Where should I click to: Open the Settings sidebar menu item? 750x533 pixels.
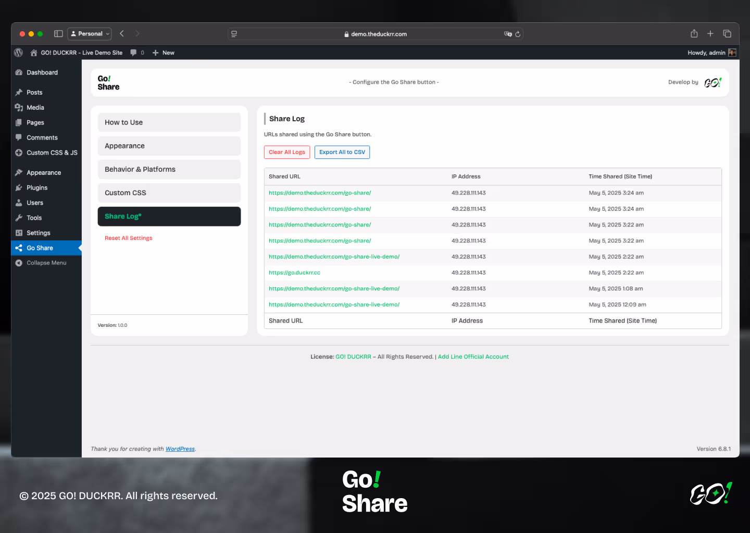coord(39,233)
